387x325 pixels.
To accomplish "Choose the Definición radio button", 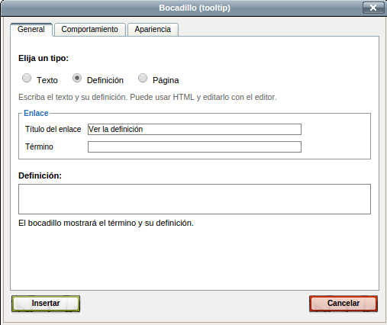I will (77, 78).
